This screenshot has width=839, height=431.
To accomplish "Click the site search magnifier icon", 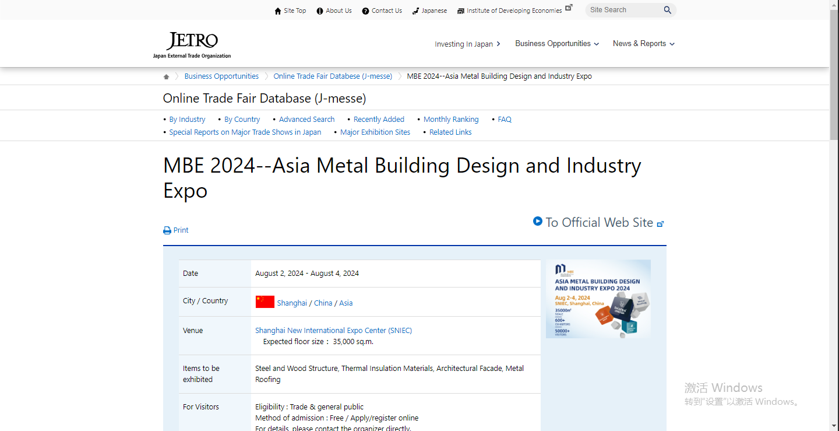I will coord(668,10).
